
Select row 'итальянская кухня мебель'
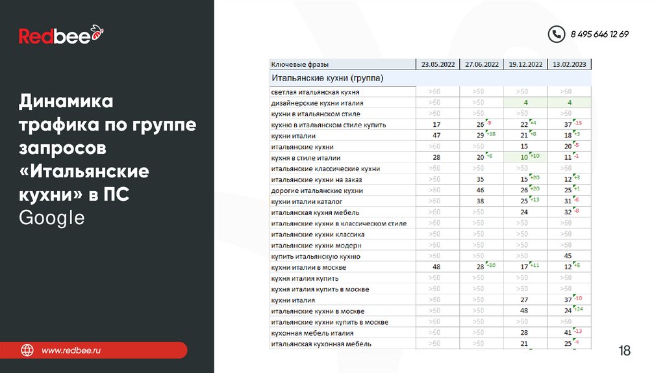coord(431,212)
